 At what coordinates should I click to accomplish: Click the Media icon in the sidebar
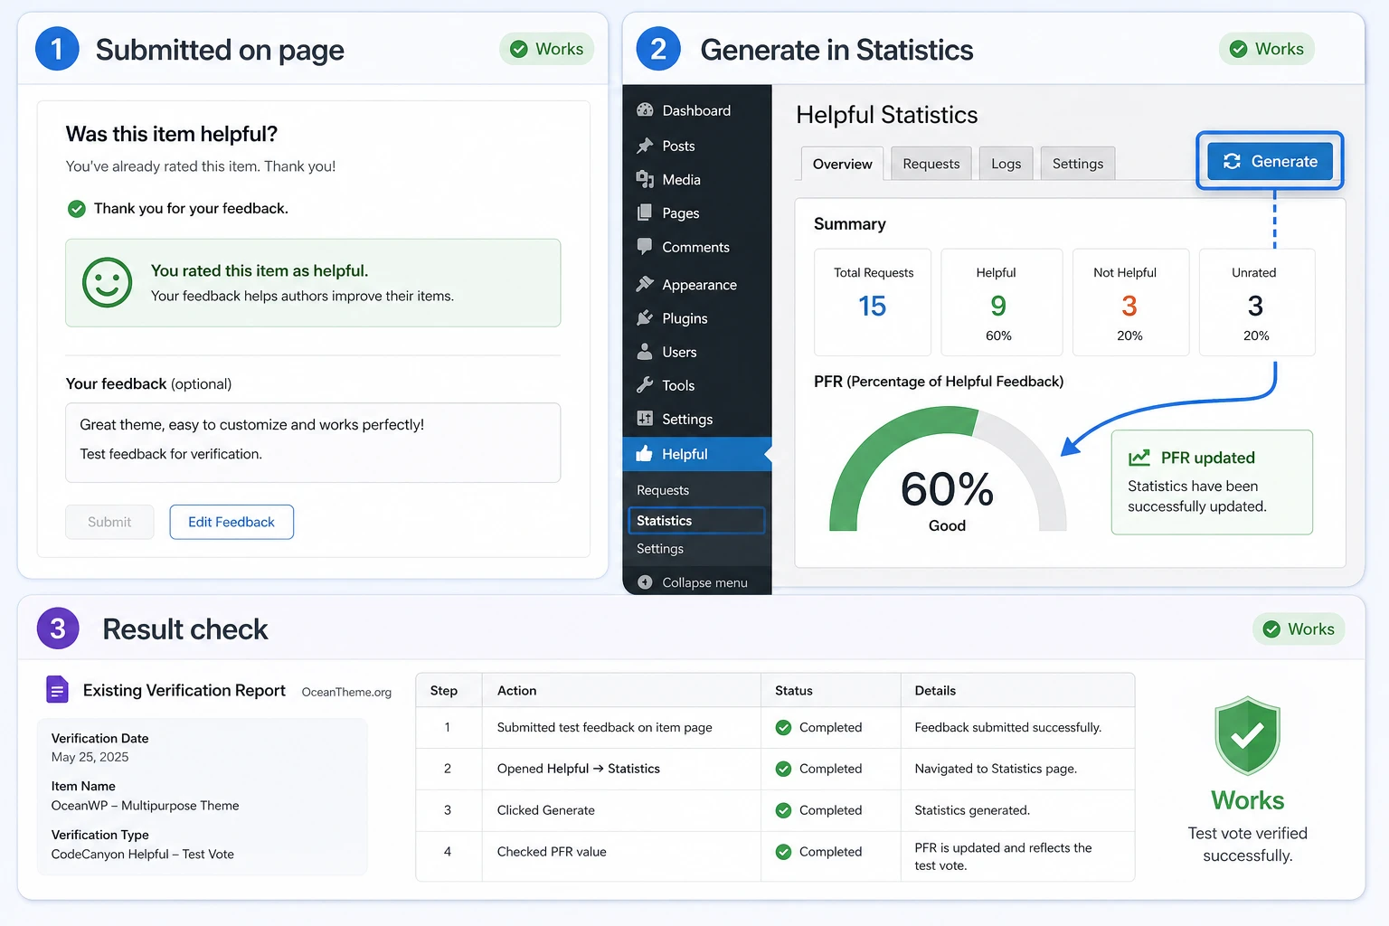(645, 179)
